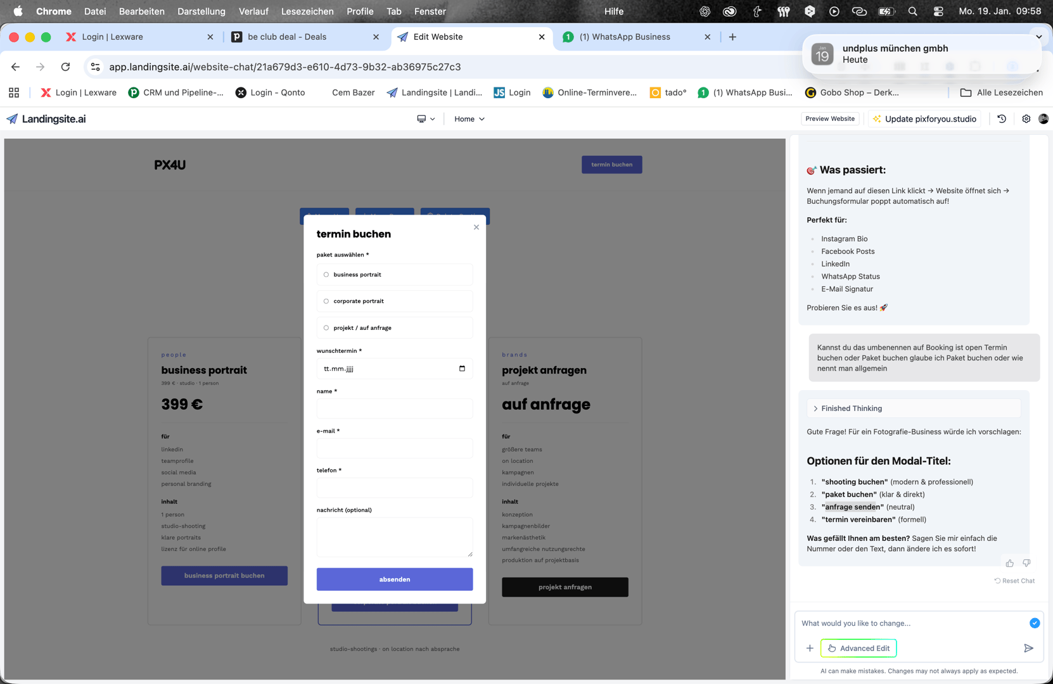
Task: Open the Home page dropdown
Action: pos(469,119)
